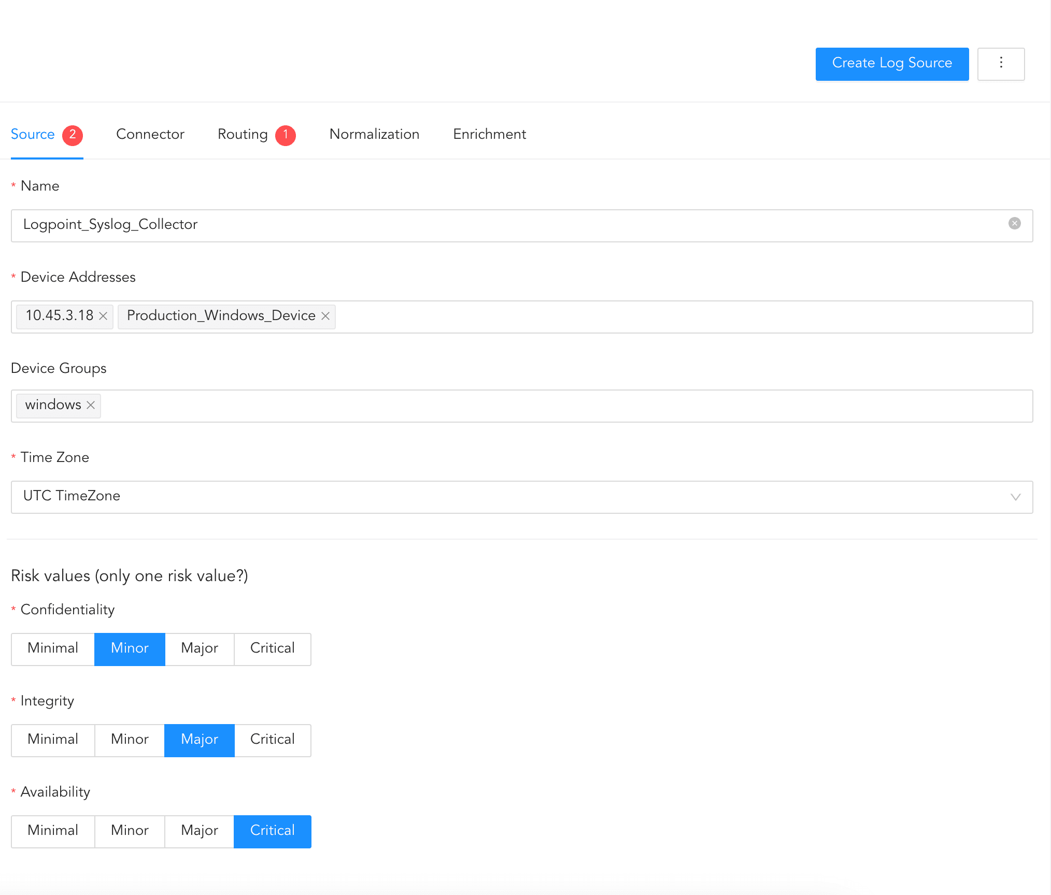The height and width of the screenshot is (895, 1051).
Task: Select Major for Confidentiality
Action: click(x=200, y=648)
